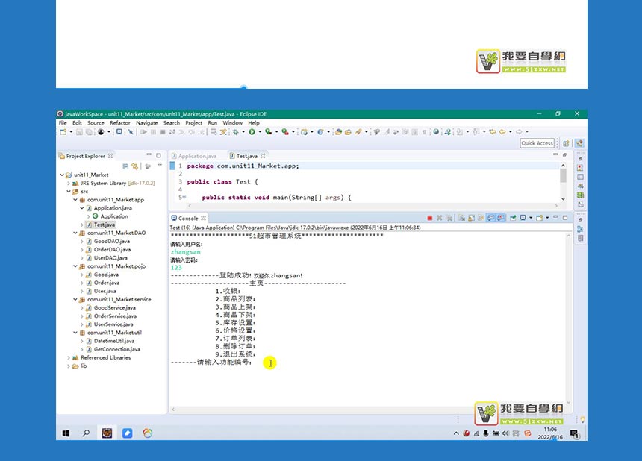The image size is (642, 461).
Task: Open the Window menu
Action: pos(233,123)
